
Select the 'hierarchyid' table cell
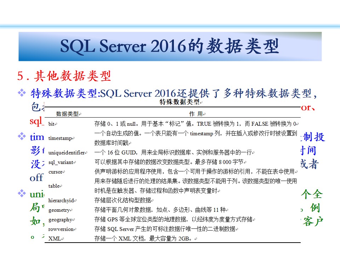pyautogui.click(x=61, y=200)
